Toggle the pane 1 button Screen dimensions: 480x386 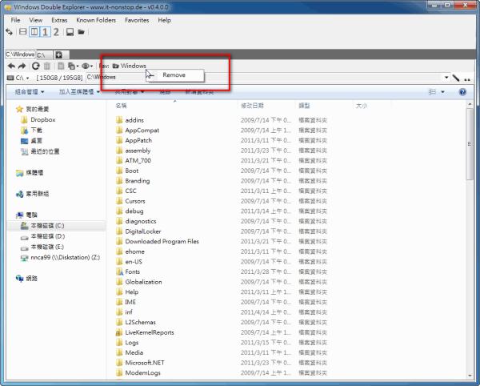(x=45, y=31)
